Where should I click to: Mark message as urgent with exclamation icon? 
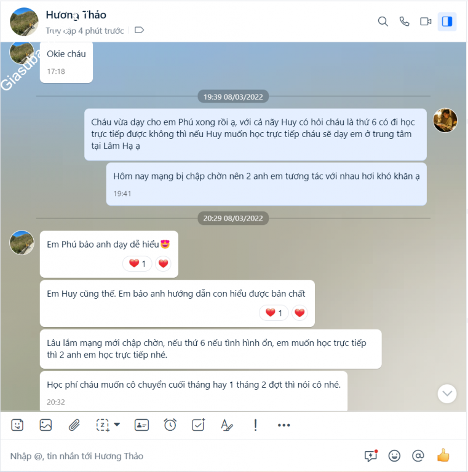[x=255, y=425]
